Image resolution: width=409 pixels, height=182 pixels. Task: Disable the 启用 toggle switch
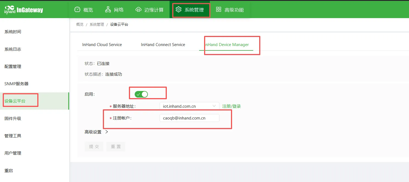[141, 94]
